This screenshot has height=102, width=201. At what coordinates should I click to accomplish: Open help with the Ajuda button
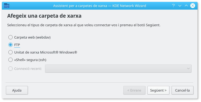17,90
